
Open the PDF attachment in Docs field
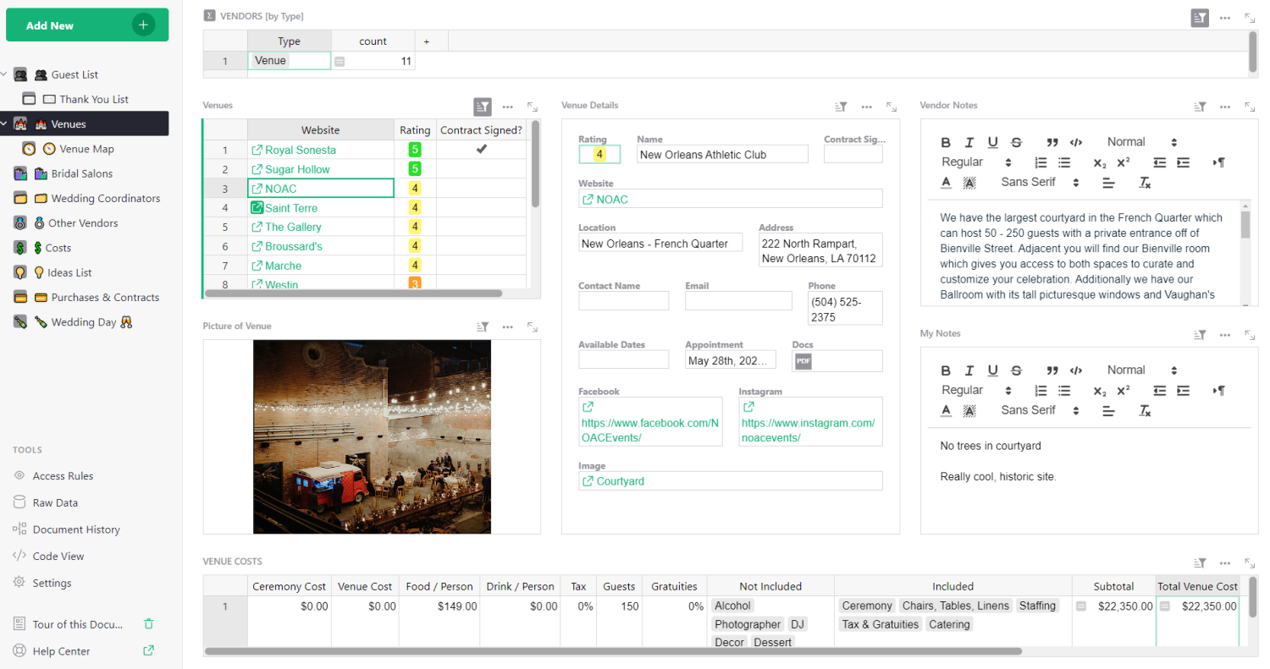(803, 361)
